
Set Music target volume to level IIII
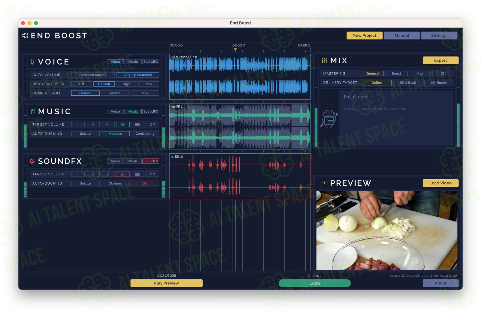(123, 124)
